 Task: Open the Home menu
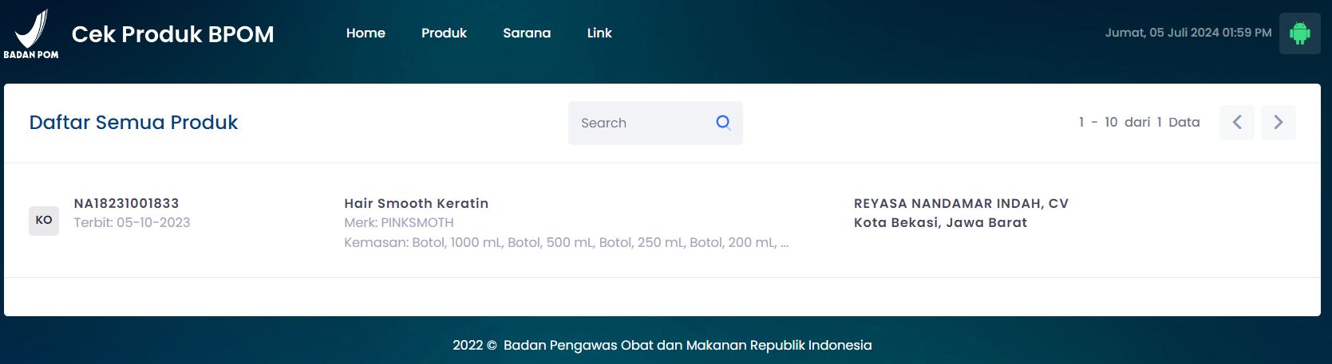(x=366, y=33)
